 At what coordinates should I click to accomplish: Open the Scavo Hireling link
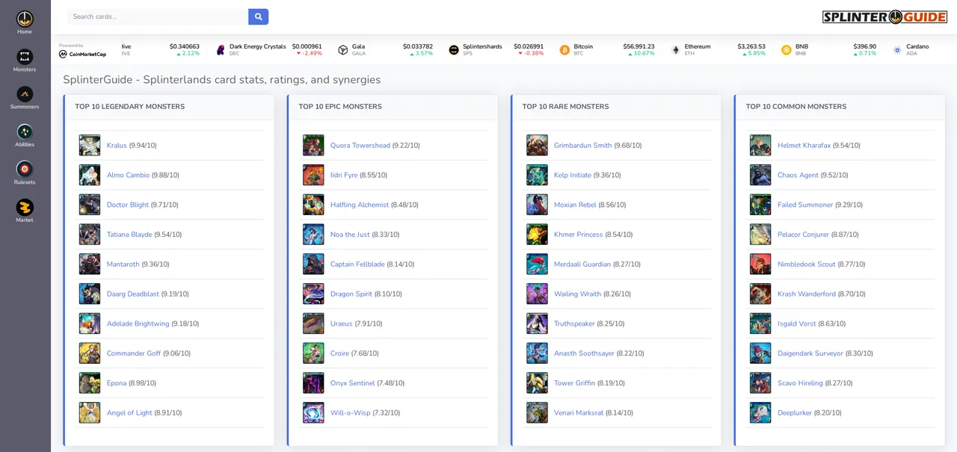click(800, 383)
